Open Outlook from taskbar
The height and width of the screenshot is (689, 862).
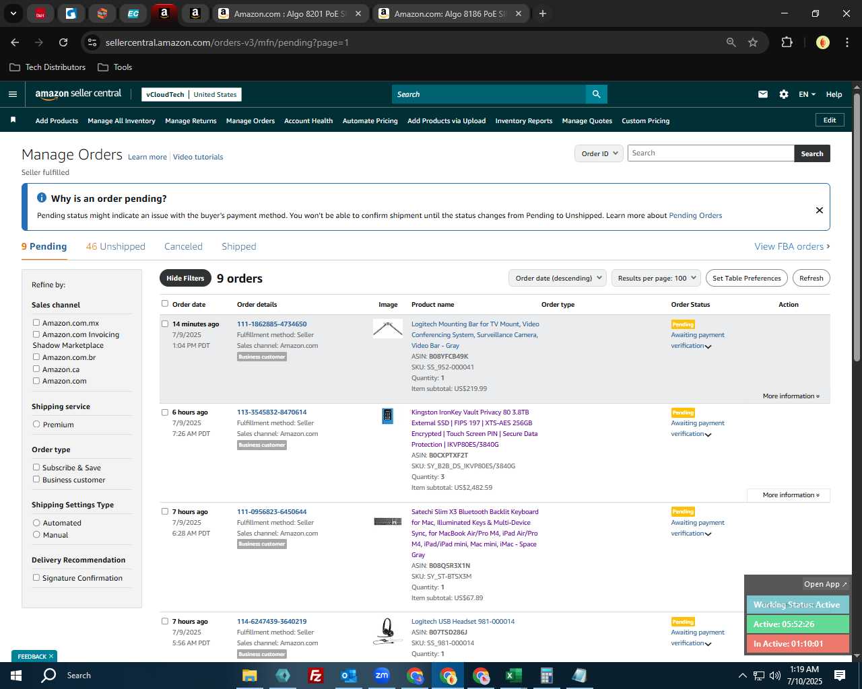(x=348, y=676)
